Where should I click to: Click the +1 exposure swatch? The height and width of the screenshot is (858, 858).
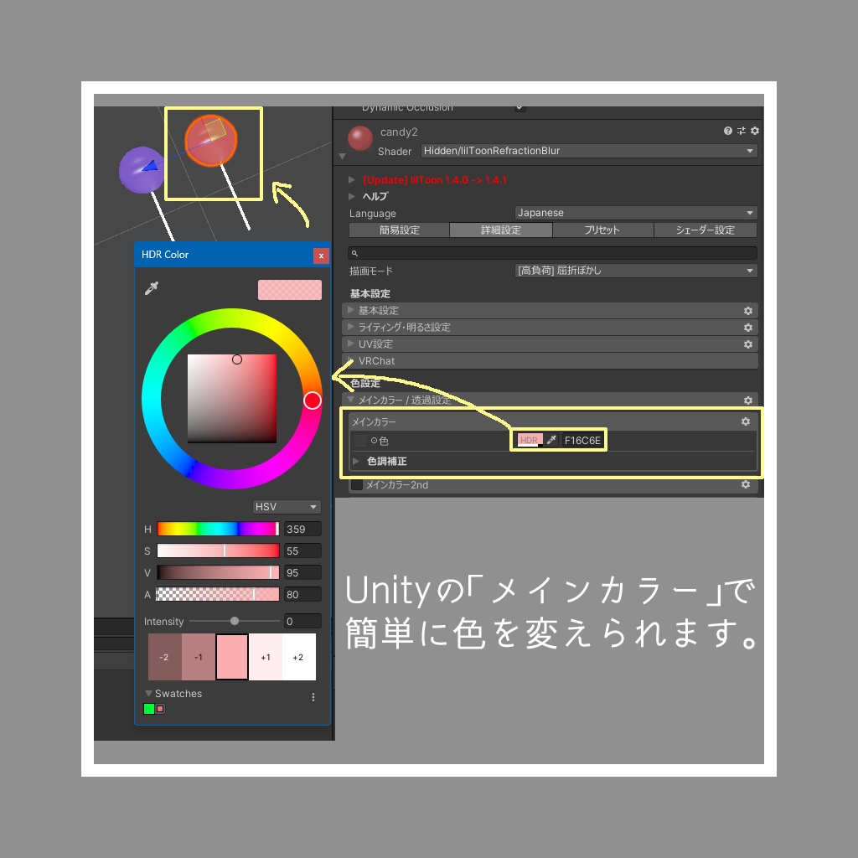[266, 657]
